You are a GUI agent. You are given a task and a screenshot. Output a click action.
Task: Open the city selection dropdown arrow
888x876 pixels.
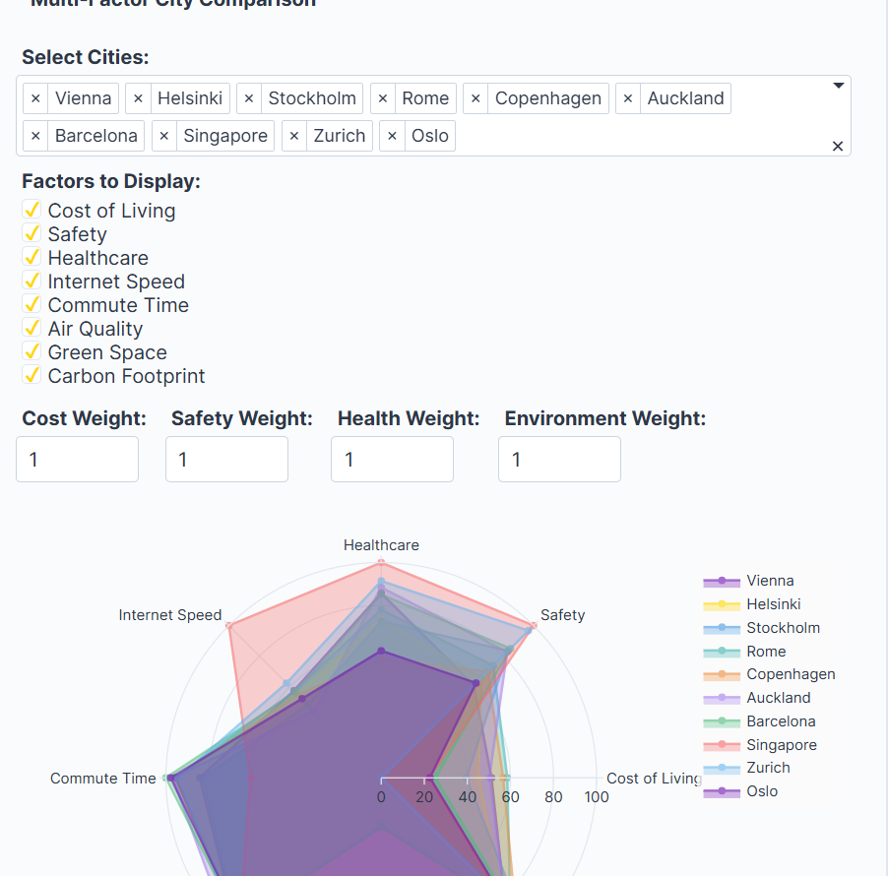839,86
